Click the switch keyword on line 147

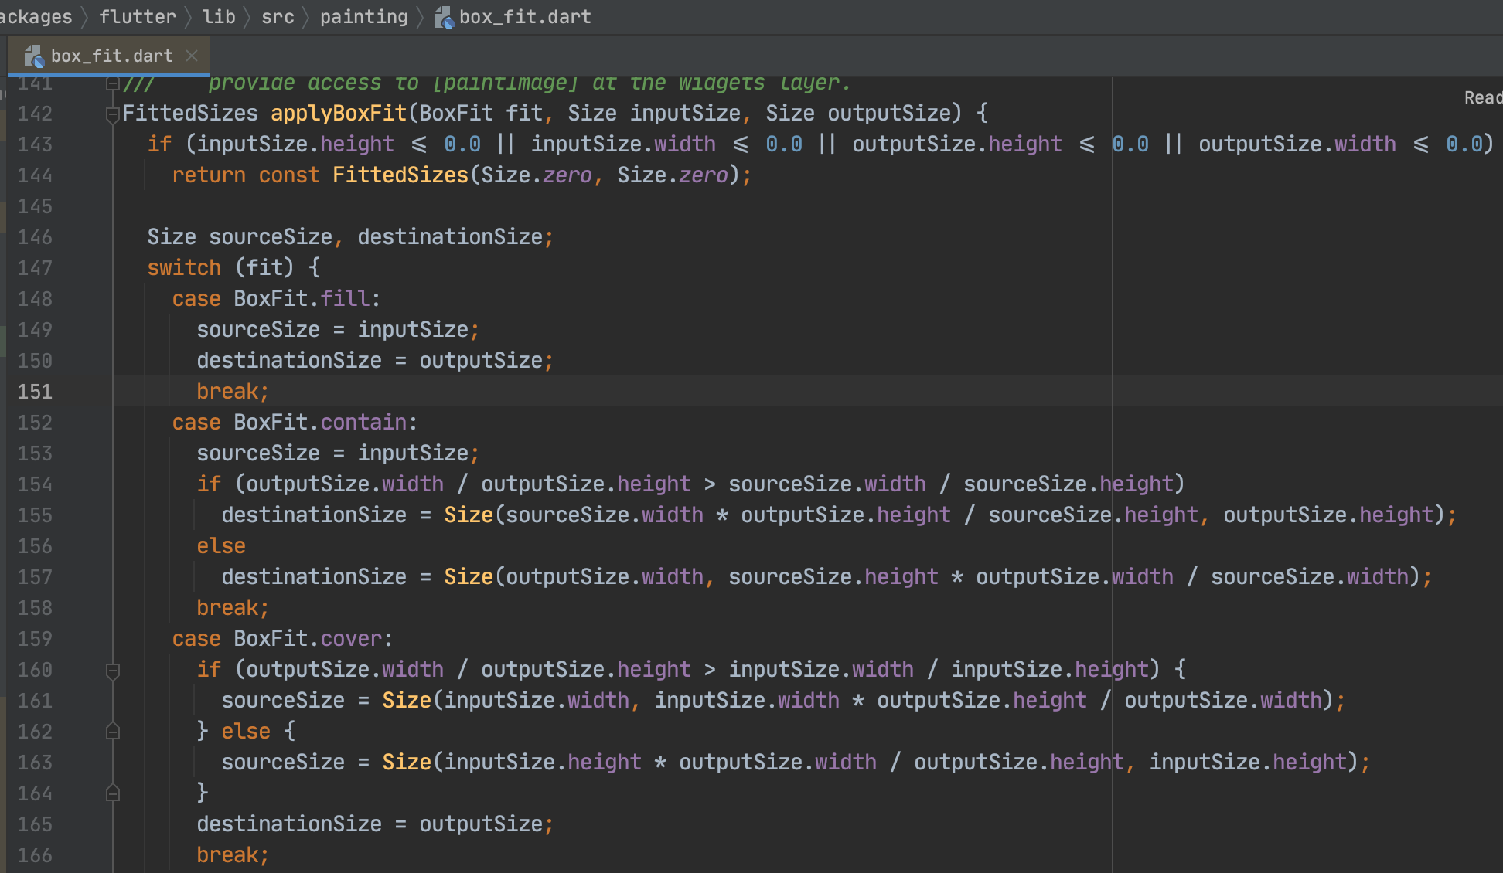tap(184, 268)
